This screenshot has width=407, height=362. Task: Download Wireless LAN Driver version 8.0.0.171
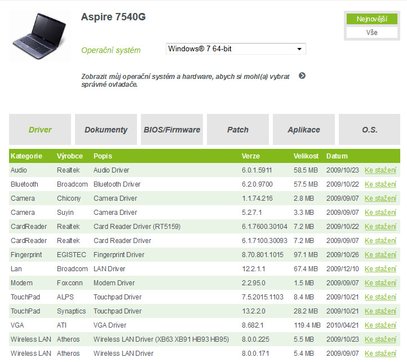[x=381, y=353]
